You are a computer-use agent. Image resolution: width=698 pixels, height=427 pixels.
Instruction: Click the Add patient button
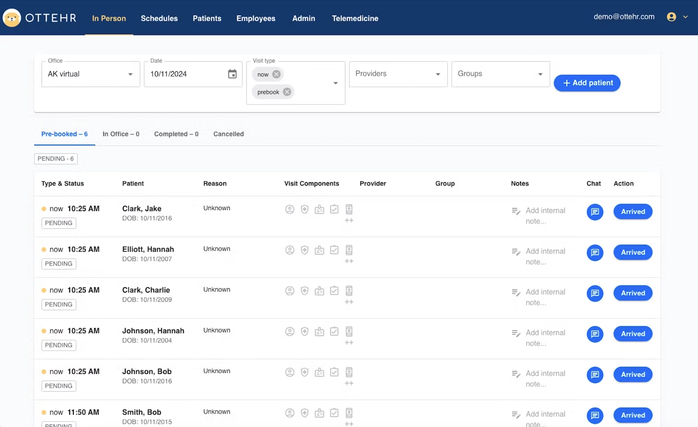pos(586,83)
